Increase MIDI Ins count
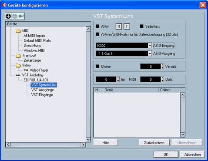The height and width of the screenshot is (161, 208). tap(118, 78)
